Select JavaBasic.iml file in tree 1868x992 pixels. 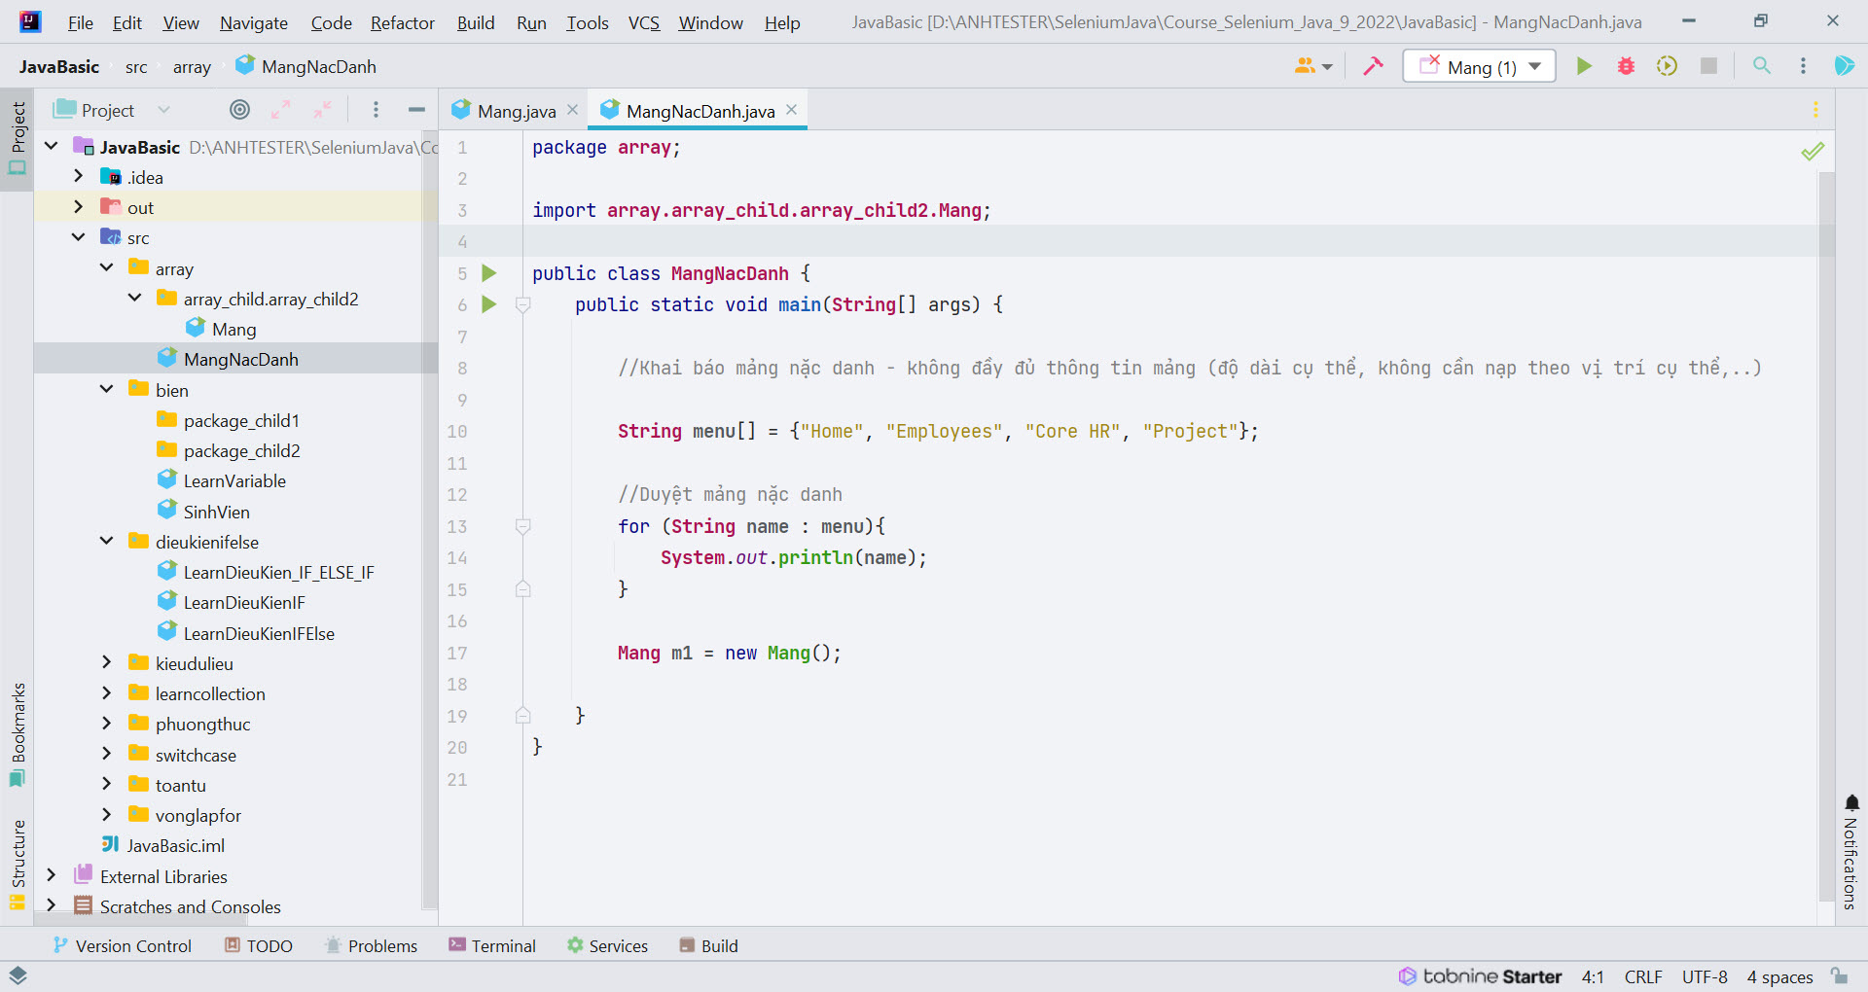175,845
